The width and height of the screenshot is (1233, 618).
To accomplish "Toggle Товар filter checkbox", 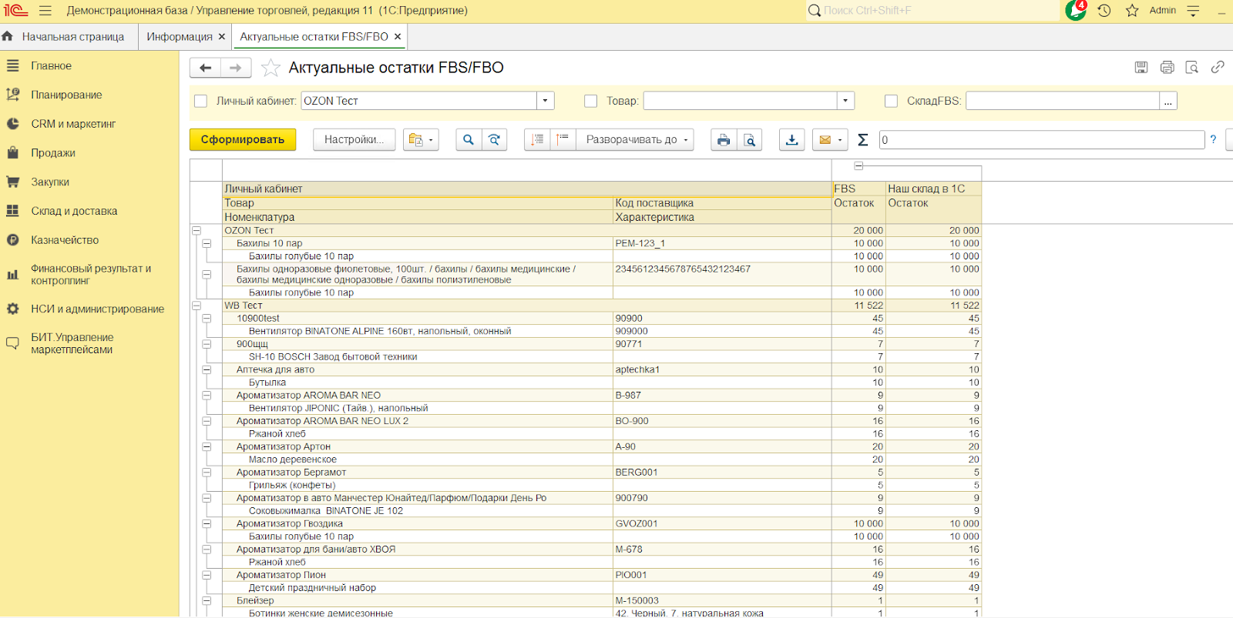I will [x=591, y=101].
